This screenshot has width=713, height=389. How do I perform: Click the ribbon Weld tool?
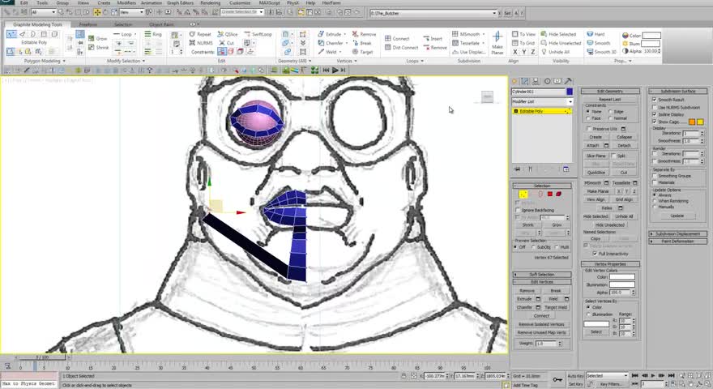coord(327,52)
